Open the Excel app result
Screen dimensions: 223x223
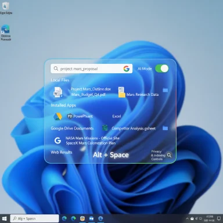coord(117,116)
